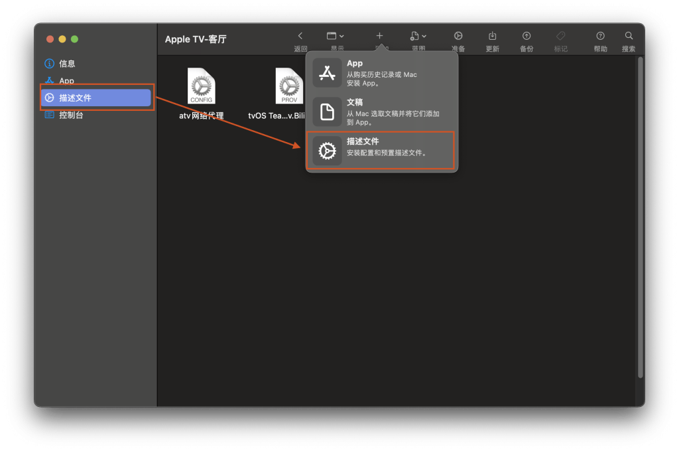Image resolution: width=679 pixels, height=452 pixels.
Task: Click the 返回 back arrow
Action: pyautogui.click(x=300, y=36)
